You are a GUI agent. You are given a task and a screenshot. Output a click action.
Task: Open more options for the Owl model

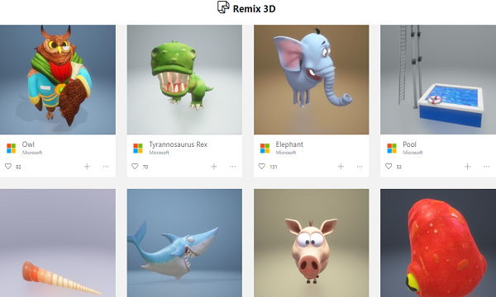(x=106, y=167)
